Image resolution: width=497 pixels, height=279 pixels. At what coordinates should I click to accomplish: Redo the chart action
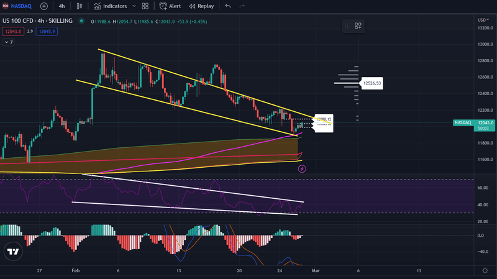(x=242, y=6)
